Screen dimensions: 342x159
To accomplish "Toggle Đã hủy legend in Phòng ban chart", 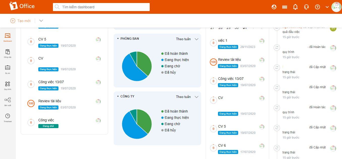I will click(170, 72).
